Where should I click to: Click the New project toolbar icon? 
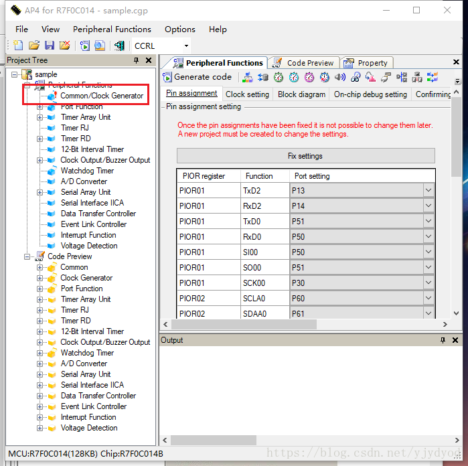pos(18,46)
